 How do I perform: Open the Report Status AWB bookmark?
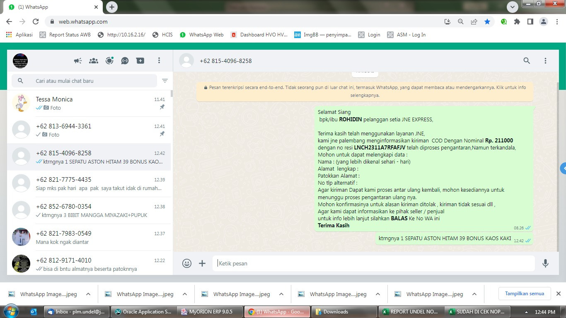65,35
